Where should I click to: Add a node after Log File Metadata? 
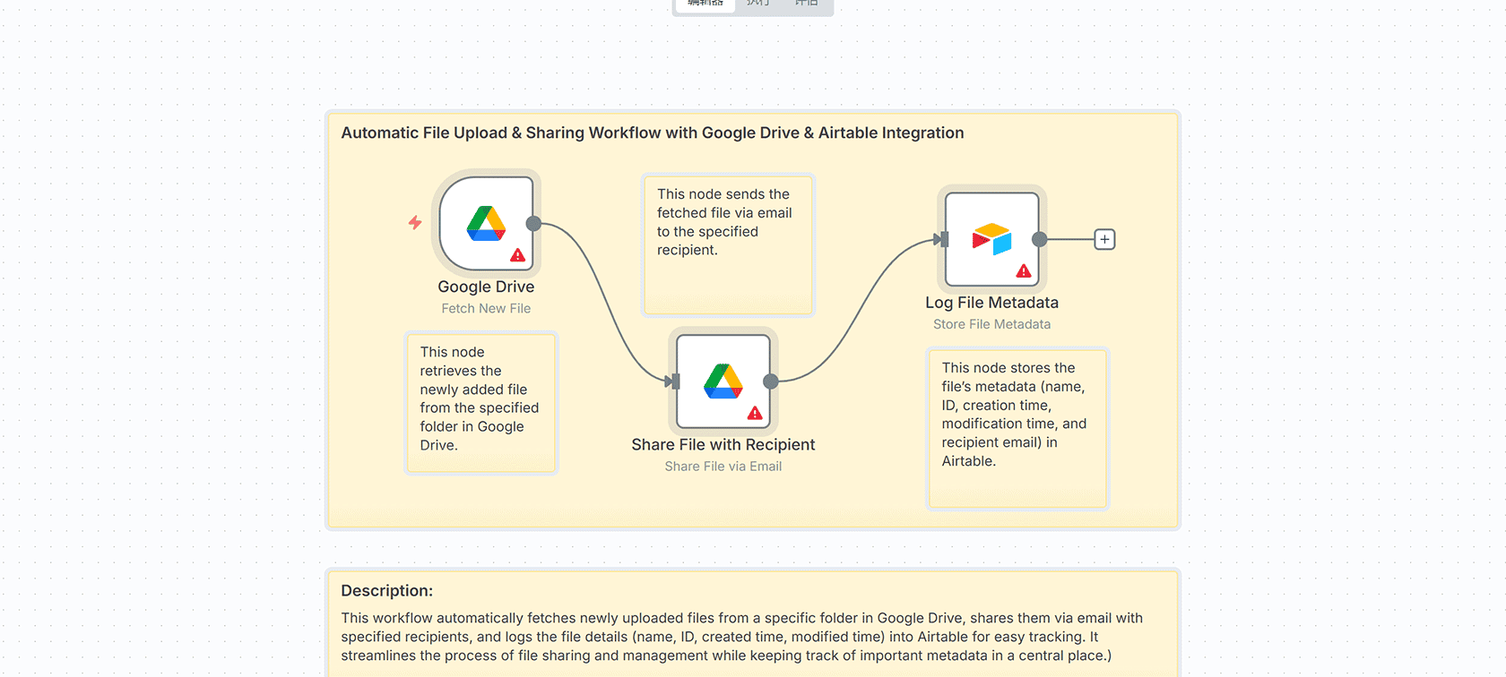tap(1104, 239)
